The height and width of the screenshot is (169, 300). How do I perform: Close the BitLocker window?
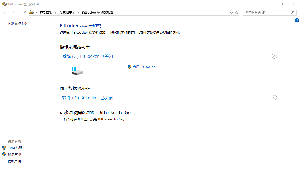294,4
